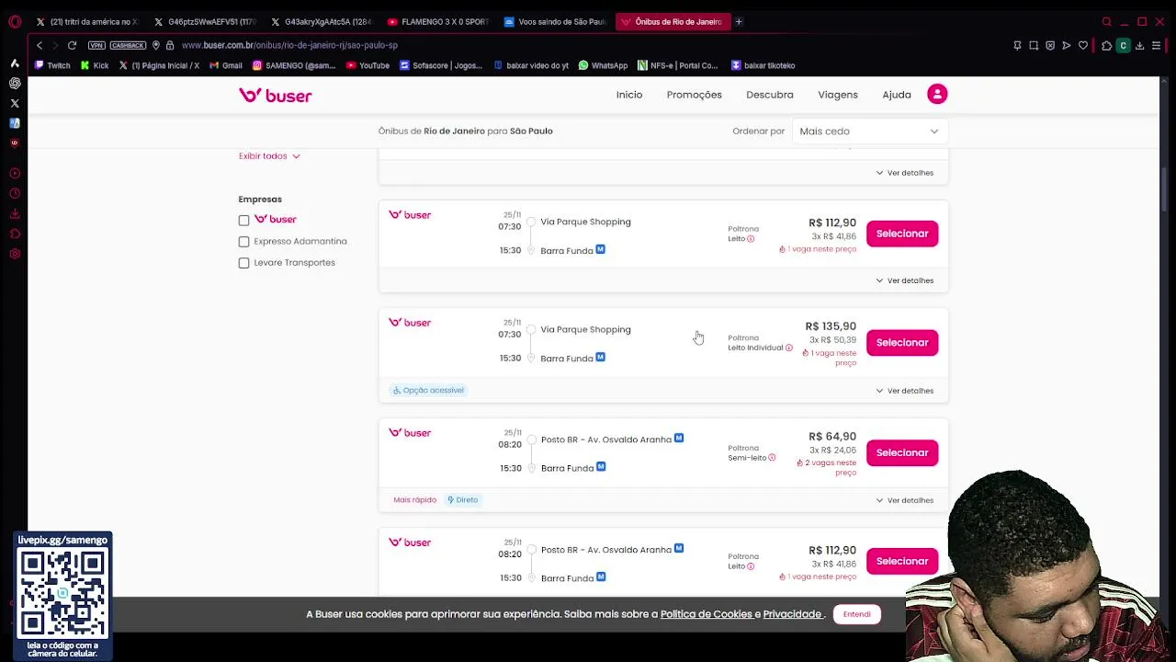Check the Buser company filter

coord(243,220)
